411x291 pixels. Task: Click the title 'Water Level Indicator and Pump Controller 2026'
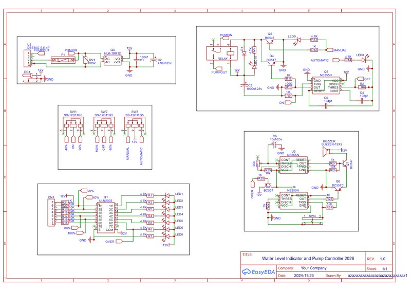coord(308,259)
